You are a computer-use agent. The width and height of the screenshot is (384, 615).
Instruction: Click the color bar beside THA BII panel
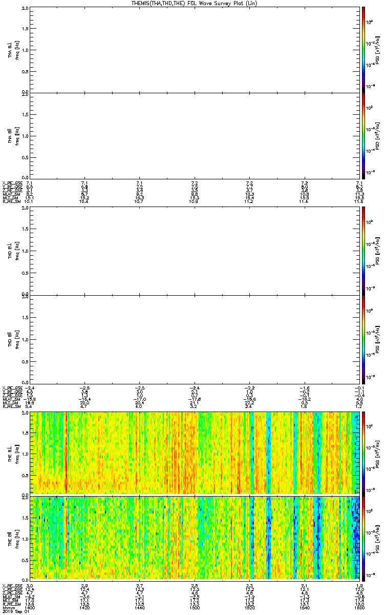click(364, 135)
